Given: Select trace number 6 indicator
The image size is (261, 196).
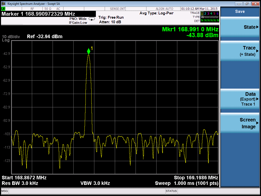Looking at the screenshot, I should point(217,13).
